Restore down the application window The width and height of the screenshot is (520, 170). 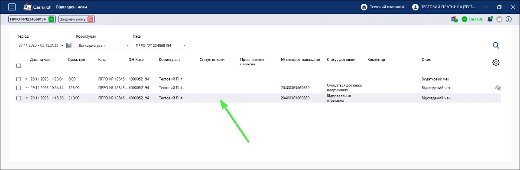(x=499, y=7)
